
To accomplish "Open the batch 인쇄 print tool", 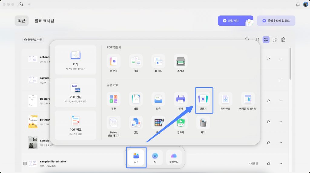I will (x=180, y=101).
